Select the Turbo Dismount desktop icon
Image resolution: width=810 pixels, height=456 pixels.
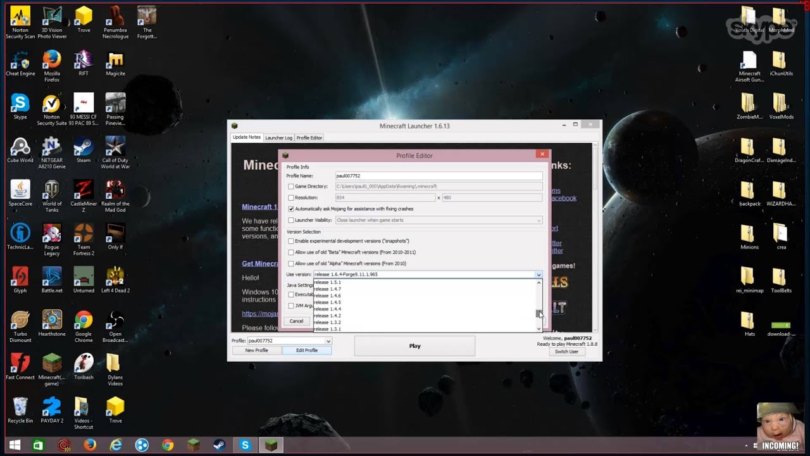[20, 327]
